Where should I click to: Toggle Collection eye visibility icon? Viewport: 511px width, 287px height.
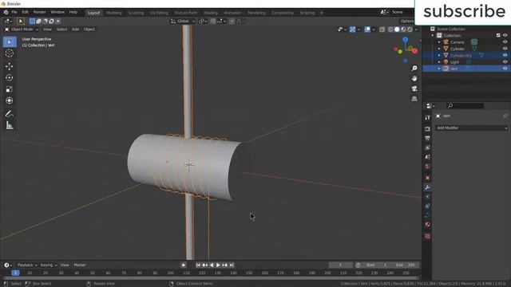point(505,35)
